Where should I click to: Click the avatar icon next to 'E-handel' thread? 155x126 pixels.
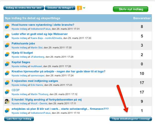tap(7, 101)
